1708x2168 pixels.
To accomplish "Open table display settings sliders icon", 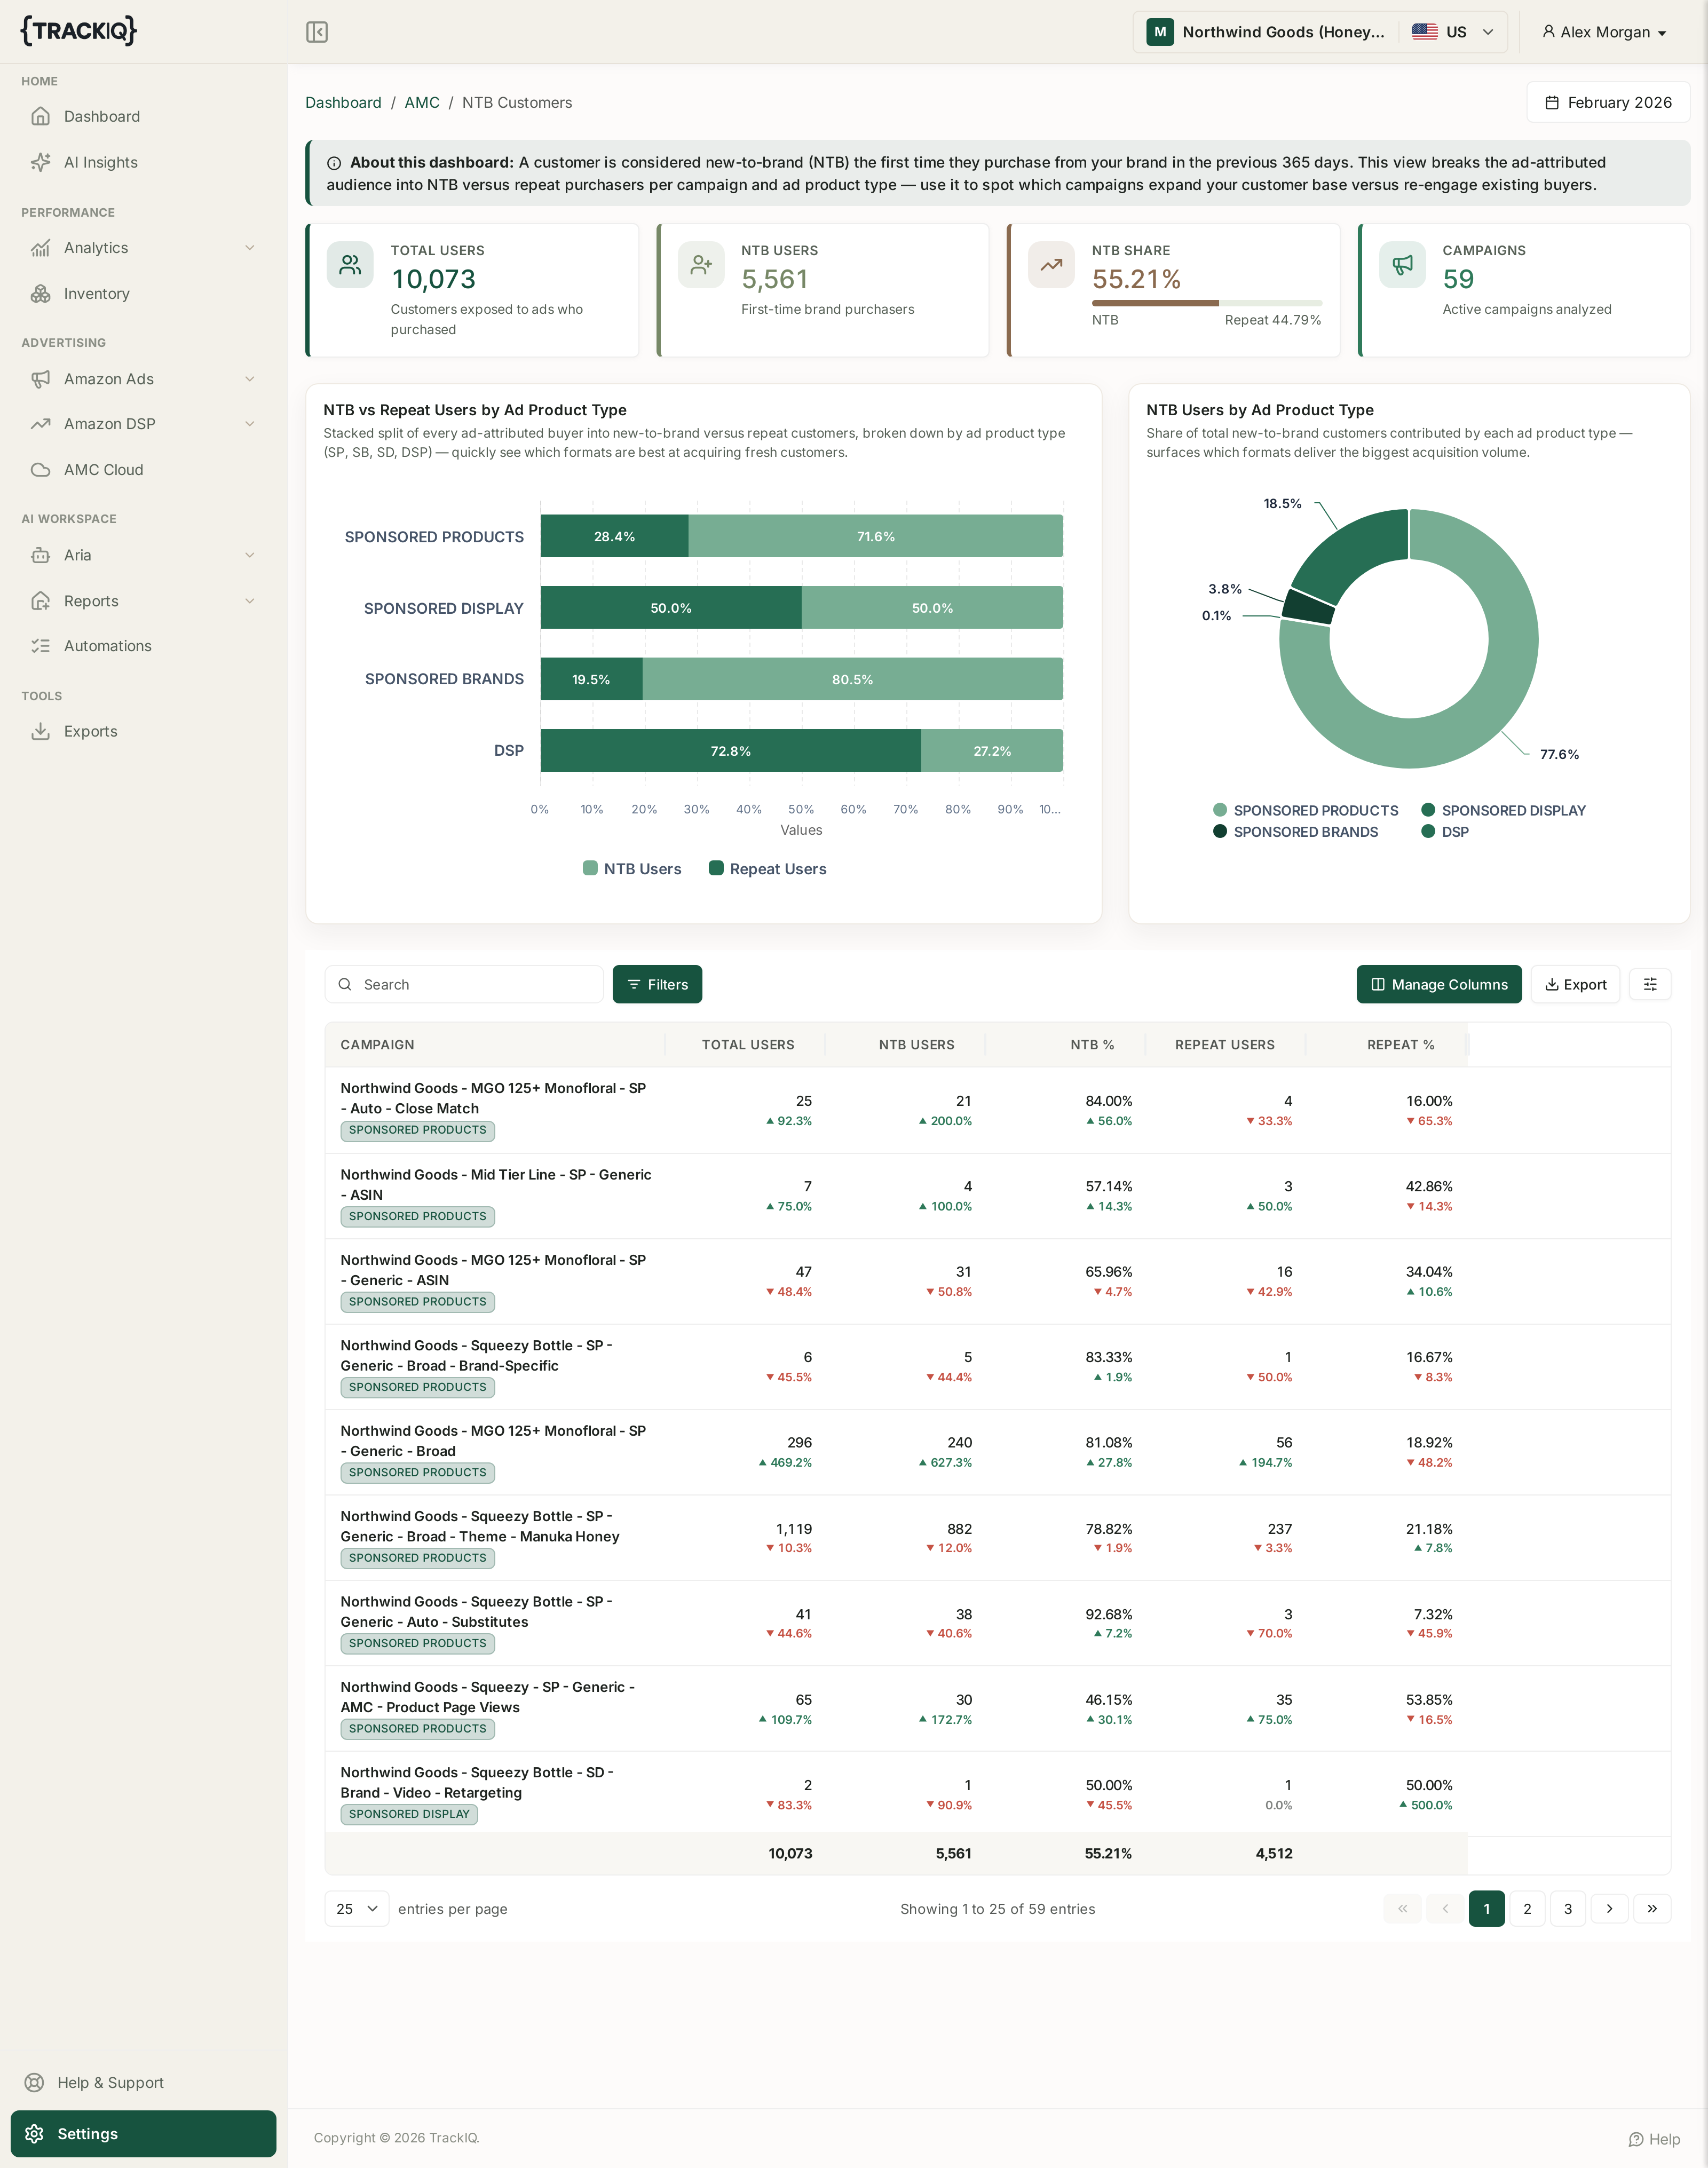I will [x=1650, y=984].
